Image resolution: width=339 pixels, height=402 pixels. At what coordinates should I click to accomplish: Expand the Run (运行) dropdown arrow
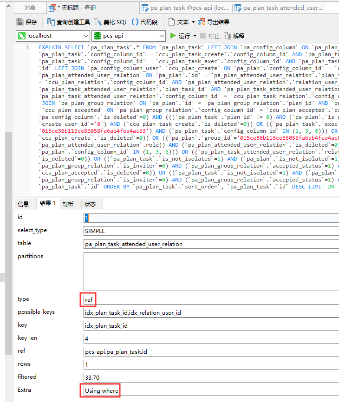(195, 36)
